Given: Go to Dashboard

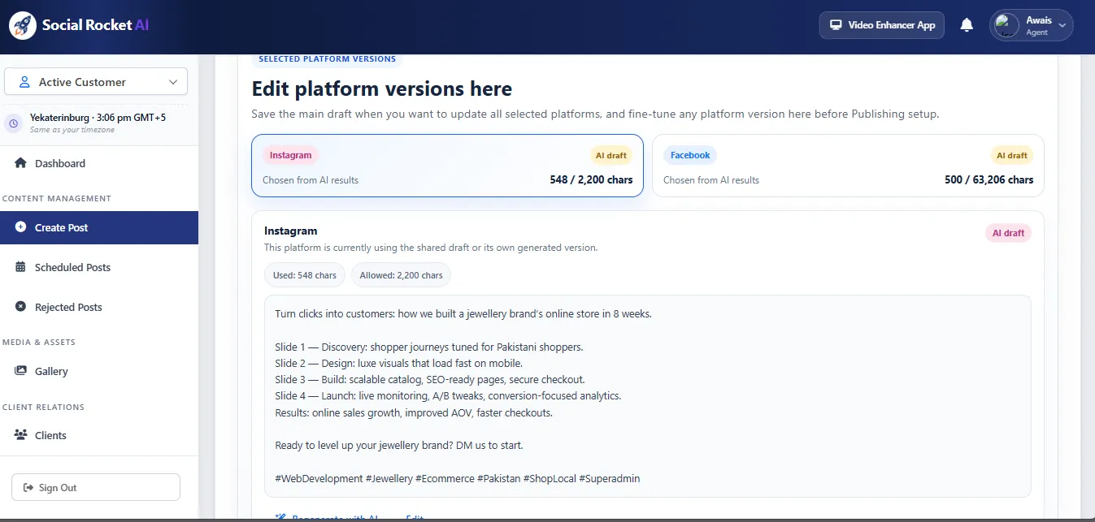Looking at the screenshot, I should point(99,163).
